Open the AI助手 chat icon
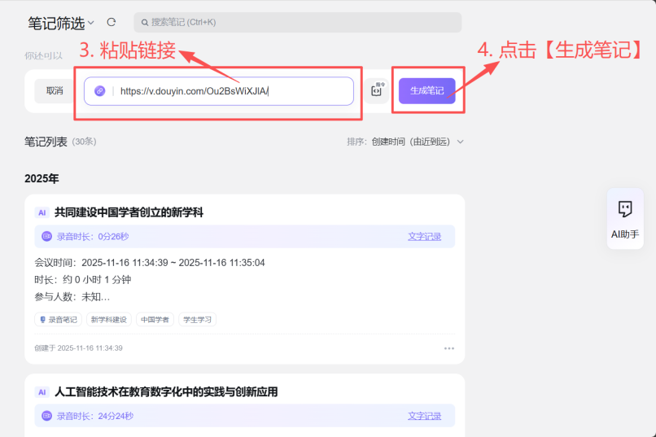The height and width of the screenshot is (437, 656). [625, 210]
